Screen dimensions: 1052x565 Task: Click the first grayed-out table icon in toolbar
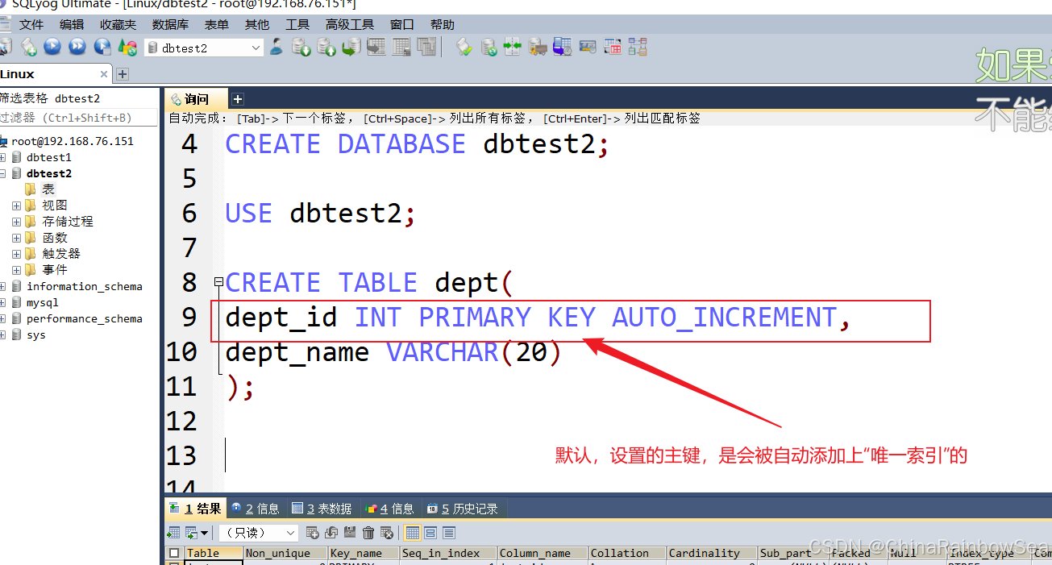(376, 48)
